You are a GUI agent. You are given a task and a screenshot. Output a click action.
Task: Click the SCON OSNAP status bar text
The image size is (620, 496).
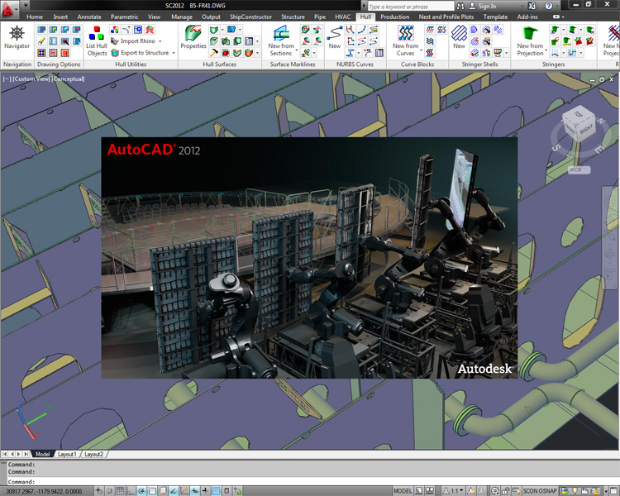coord(540,491)
